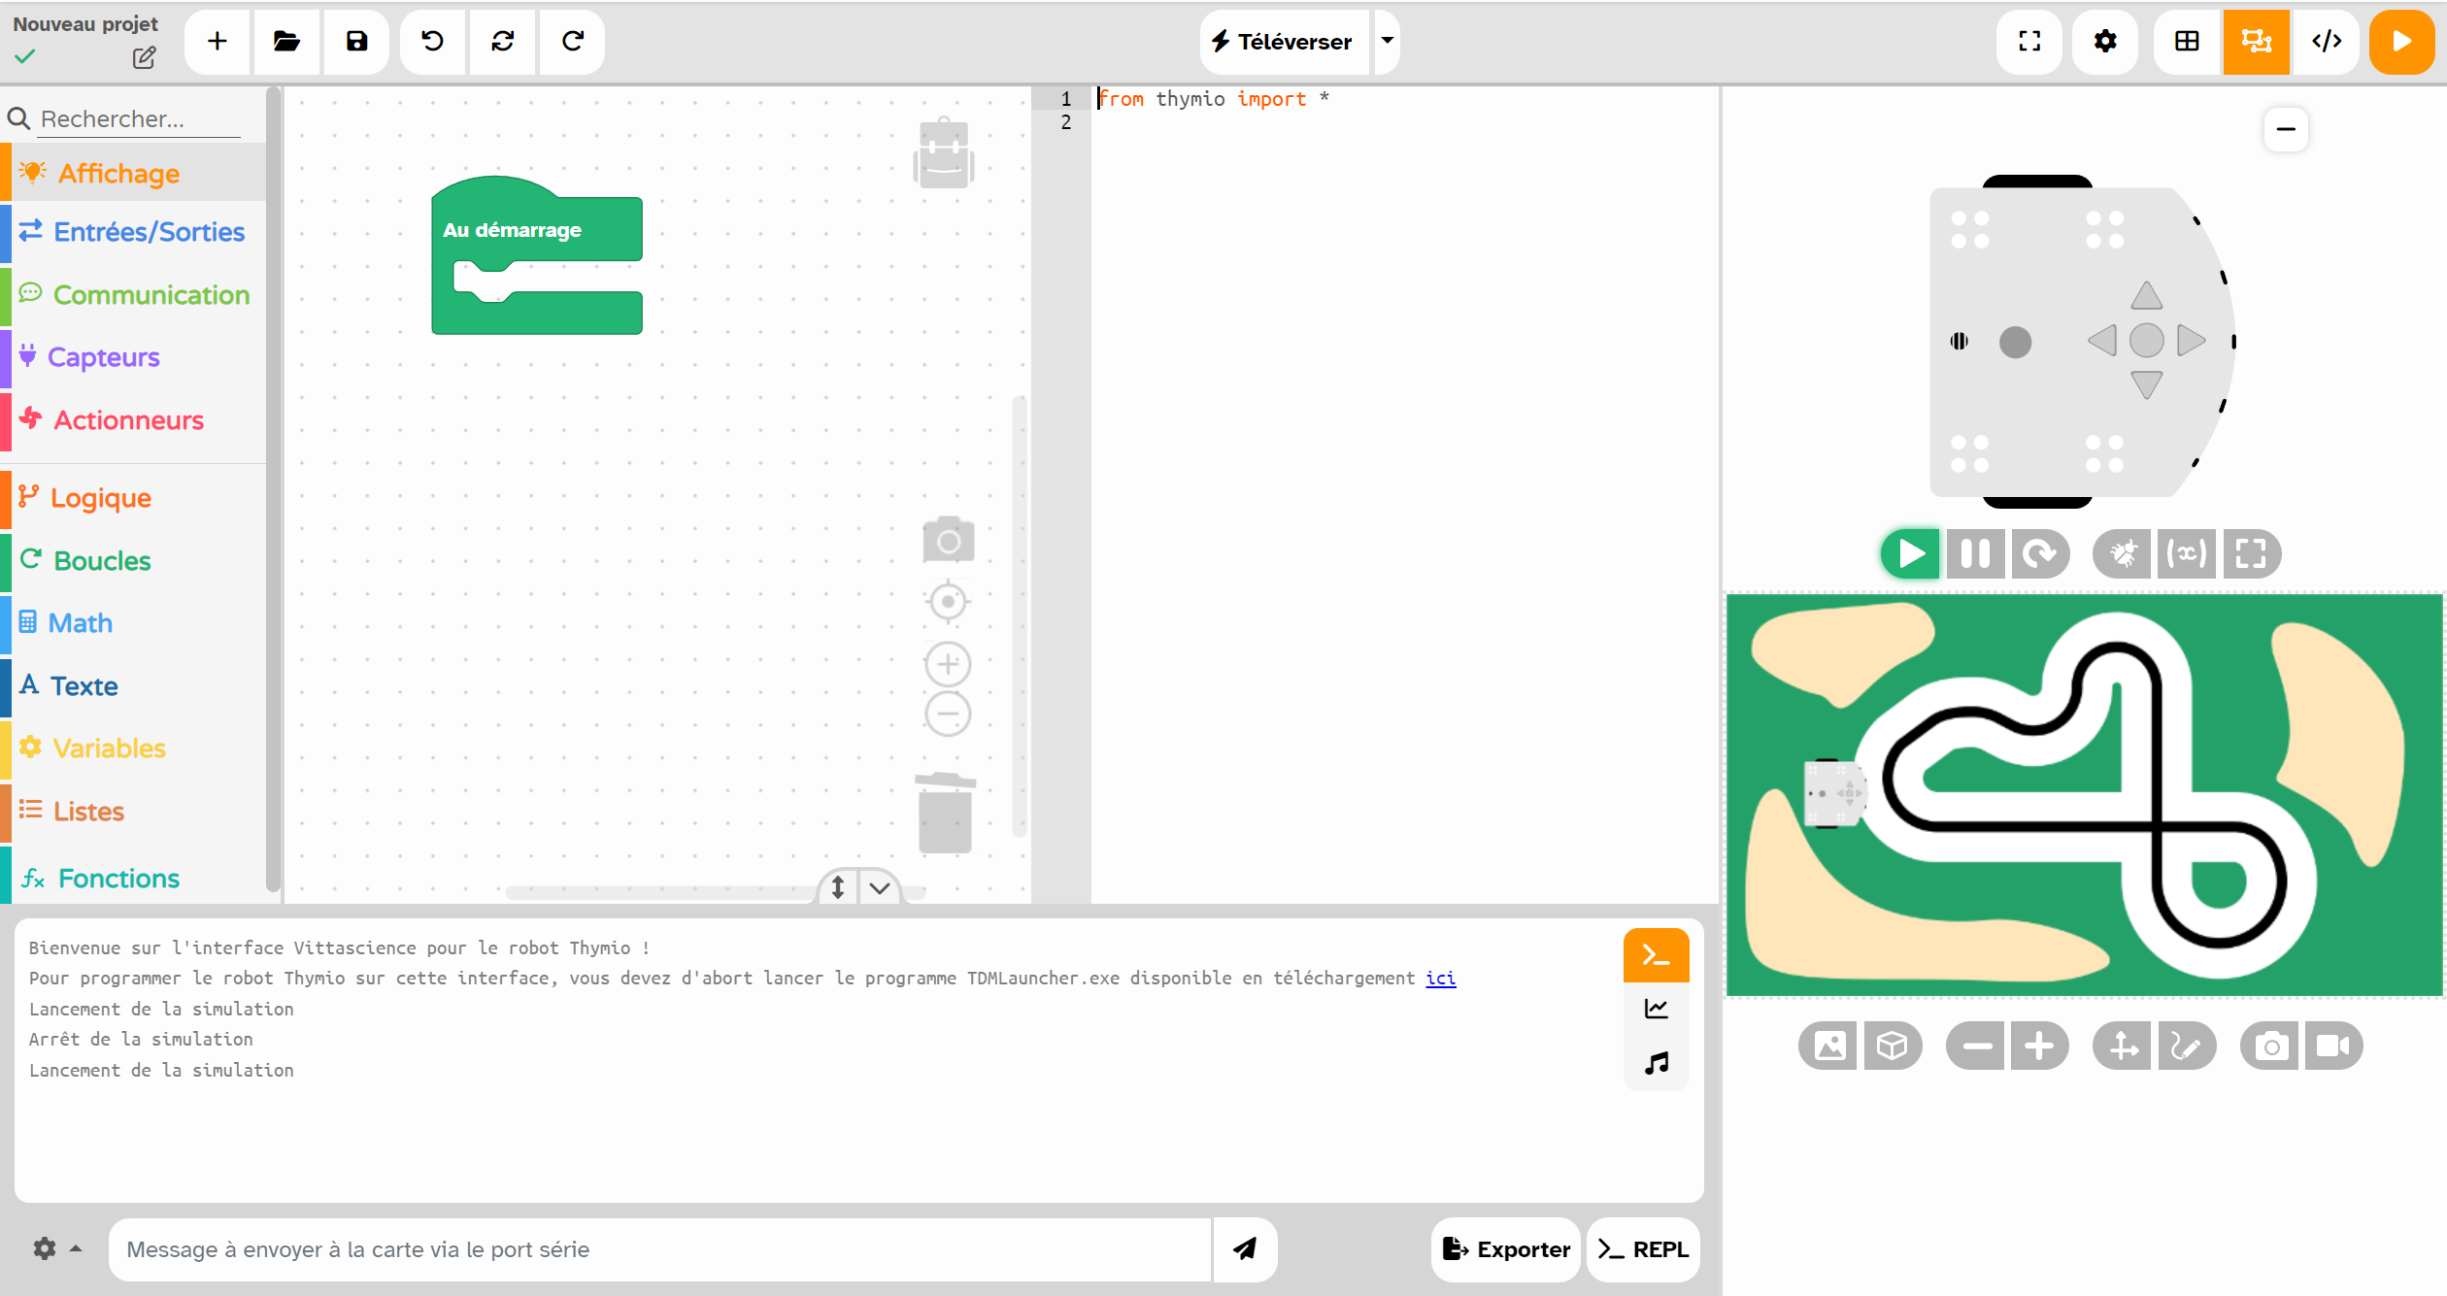Restart the simulation
The height and width of the screenshot is (1296, 2447).
point(2040,554)
